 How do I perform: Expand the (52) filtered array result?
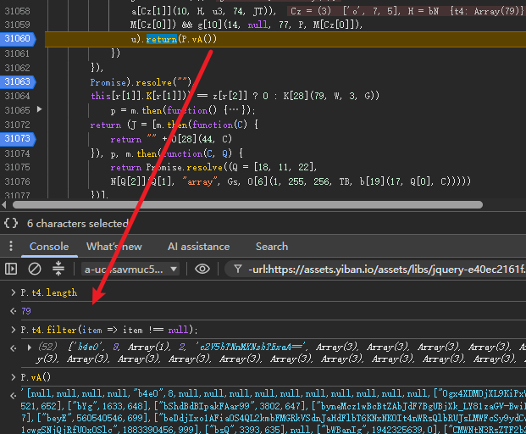tap(30, 348)
